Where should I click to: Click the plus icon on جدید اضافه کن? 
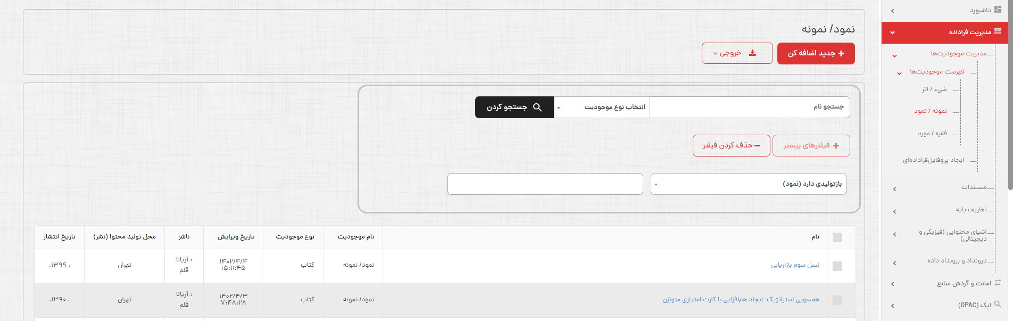pos(841,54)
